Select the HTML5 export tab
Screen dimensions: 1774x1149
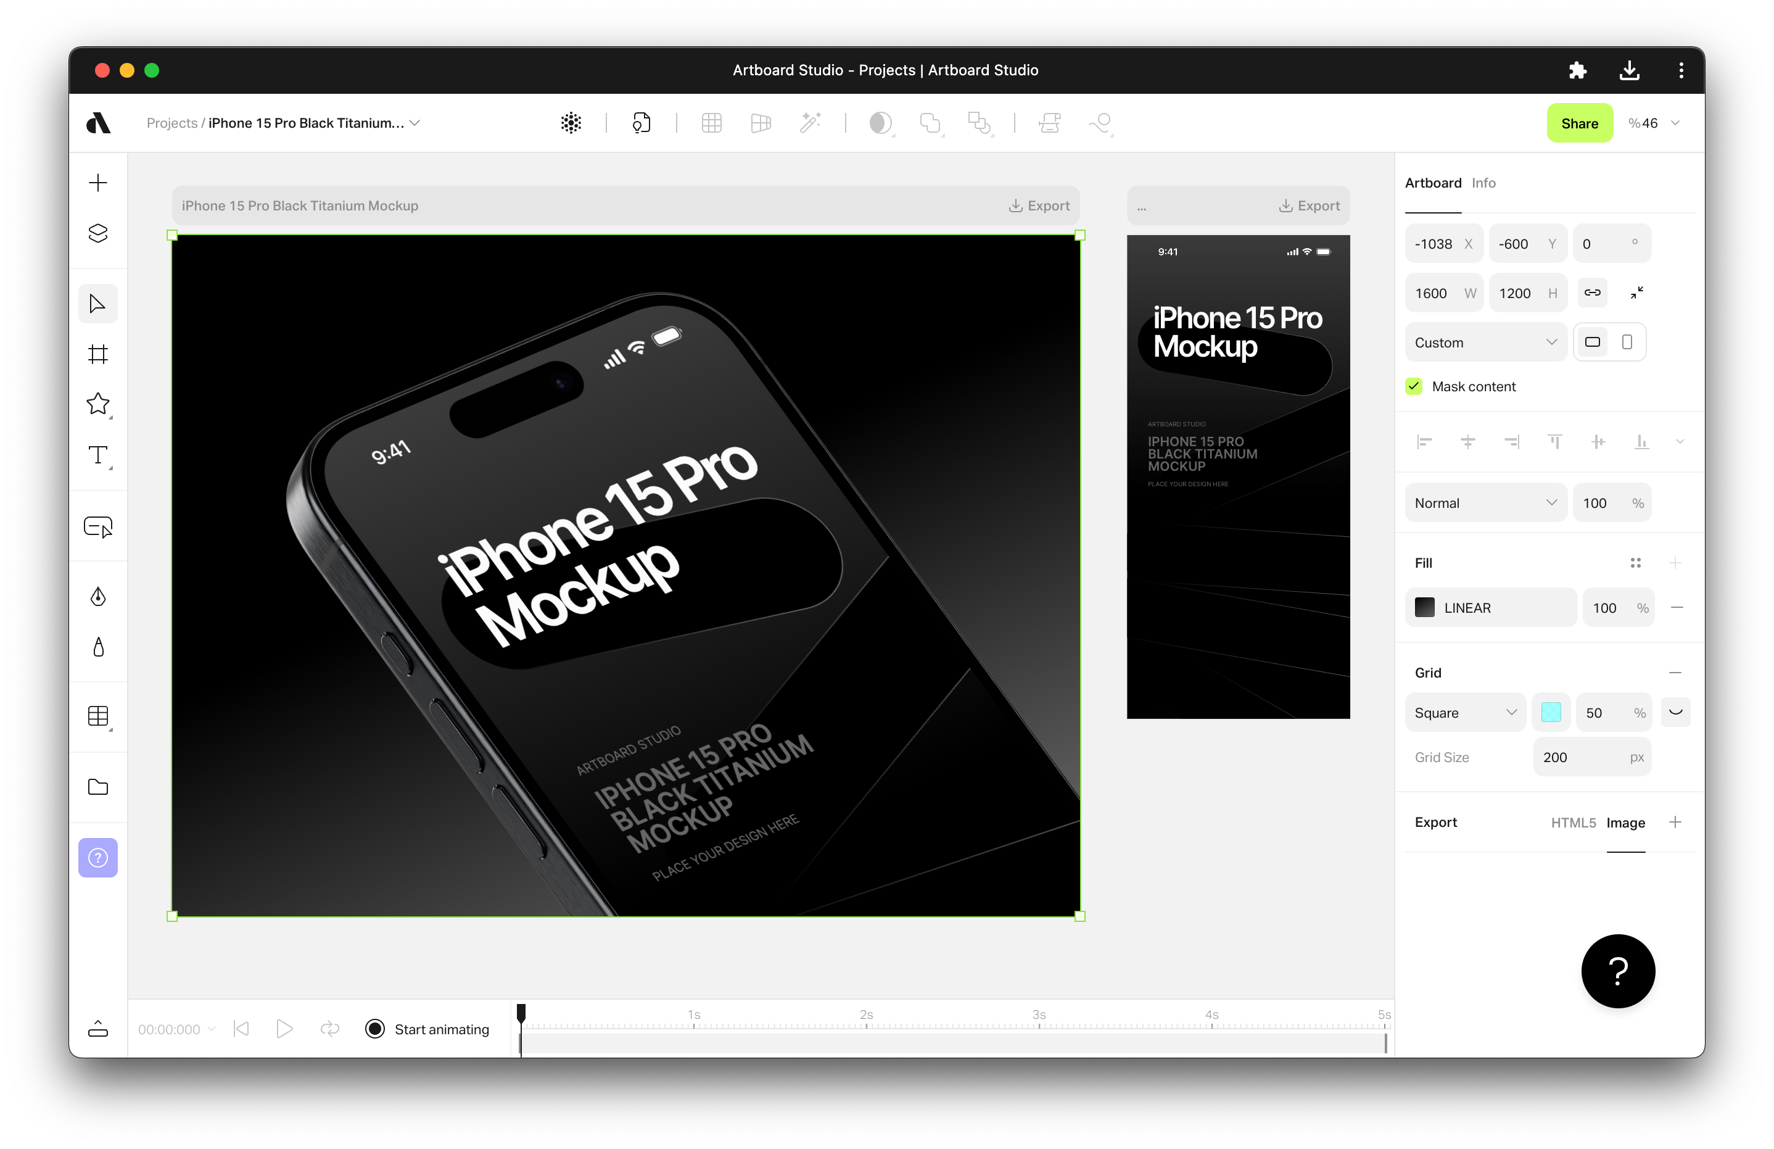(x=1573, y=823)
